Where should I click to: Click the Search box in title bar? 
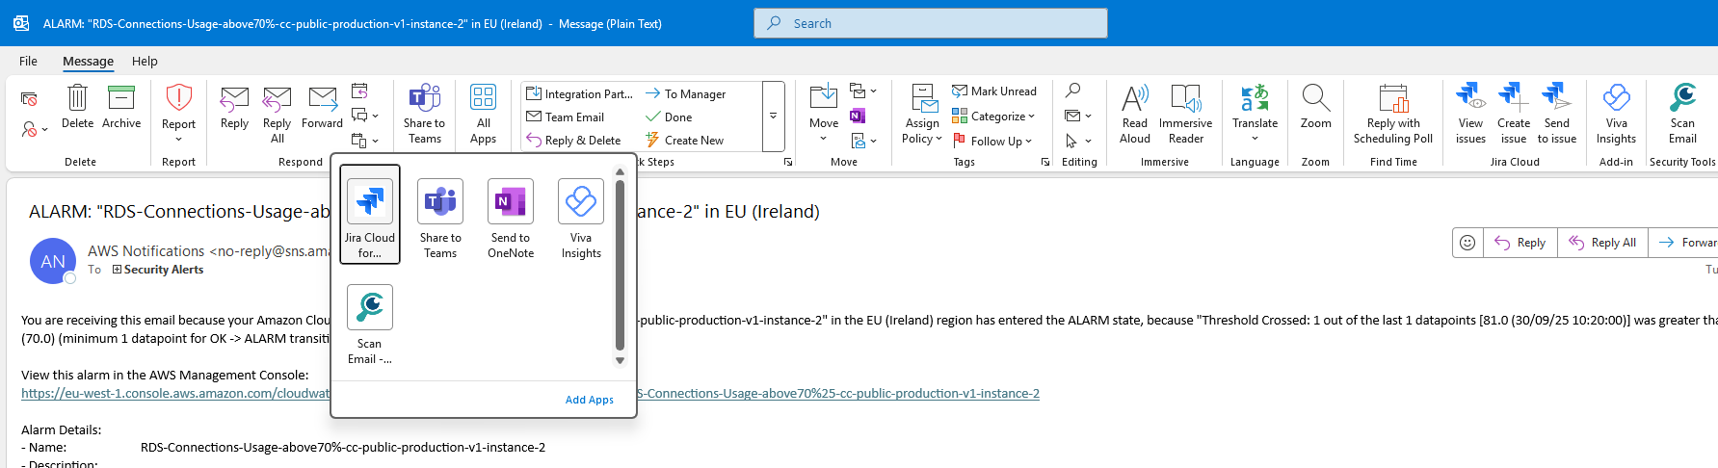930,23
